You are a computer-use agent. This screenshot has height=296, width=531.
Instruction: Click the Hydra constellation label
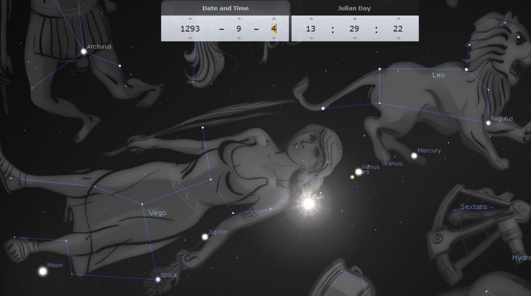522,258
